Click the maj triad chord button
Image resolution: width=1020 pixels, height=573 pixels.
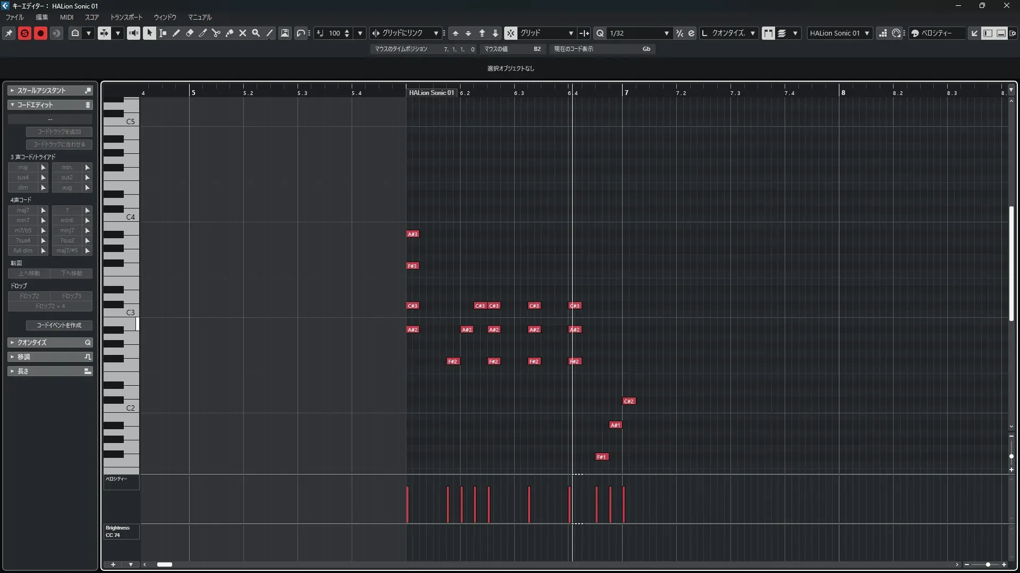click(23, 167)
